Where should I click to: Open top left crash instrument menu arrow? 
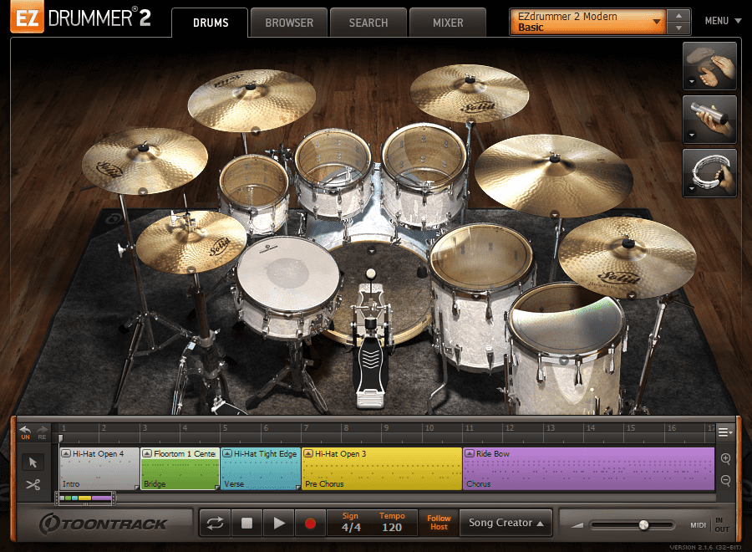[256, 130]
